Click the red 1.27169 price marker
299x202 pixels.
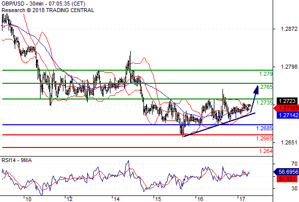[x=286, y=108]
